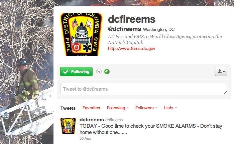
Task: Click the @dcfireems handle in profile header
Action: pyautogui.click(x=124, y=29)
